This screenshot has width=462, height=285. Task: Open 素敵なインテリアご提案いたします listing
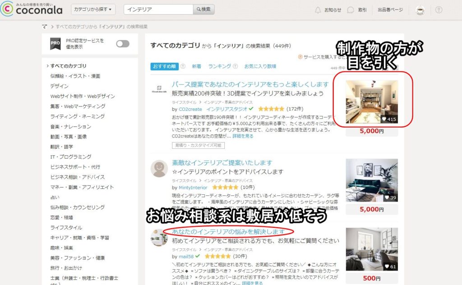point(222,163)
